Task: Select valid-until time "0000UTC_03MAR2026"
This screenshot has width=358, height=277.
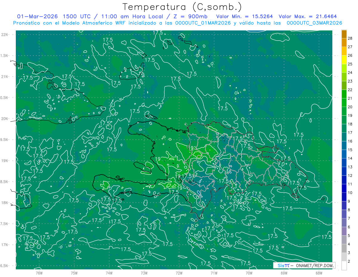Action: (314, 23)
